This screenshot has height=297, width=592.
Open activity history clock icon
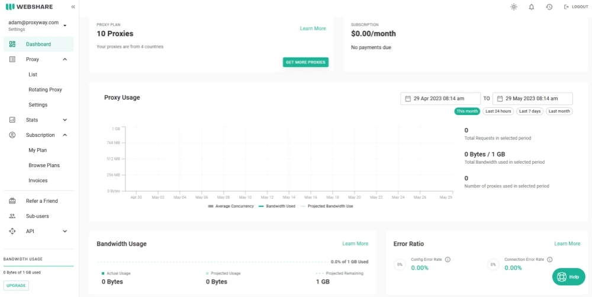[x=549, y=7]
